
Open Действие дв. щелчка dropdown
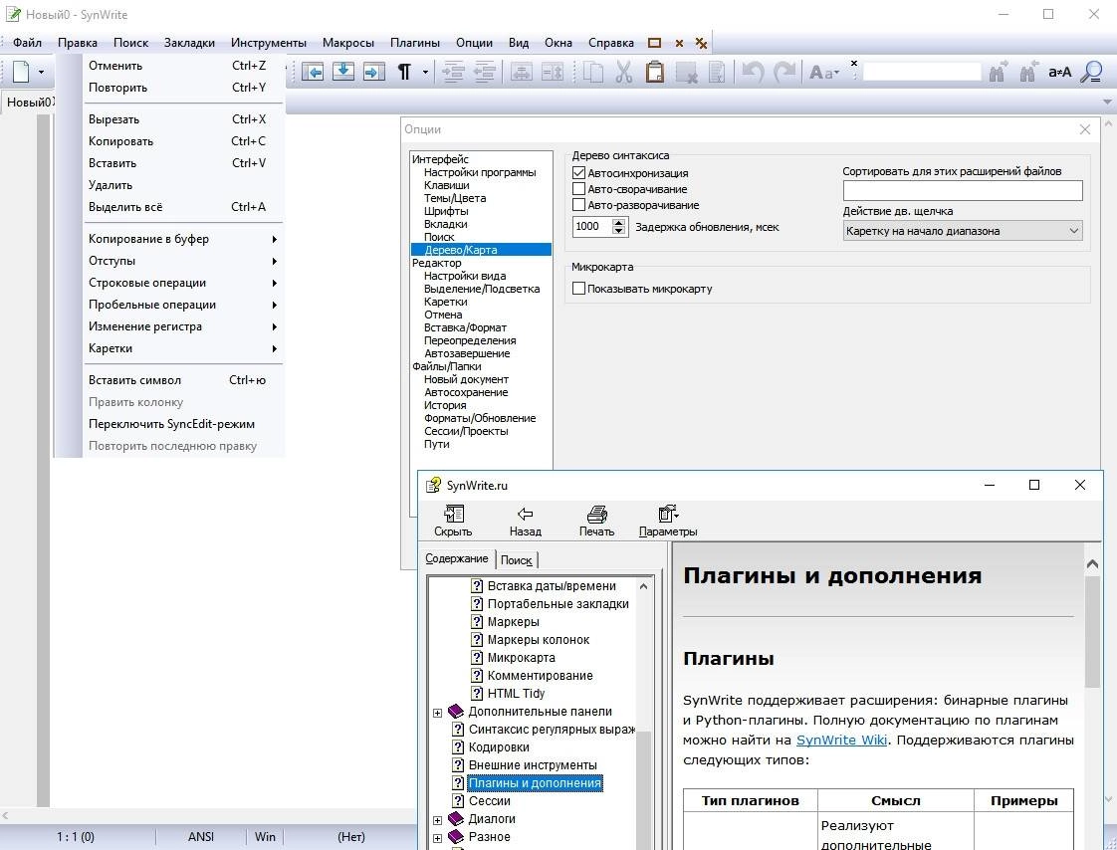point(963,231)
